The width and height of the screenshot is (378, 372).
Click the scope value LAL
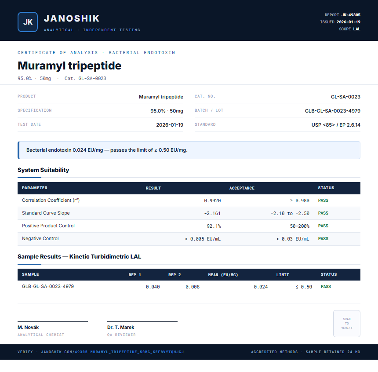357,29
